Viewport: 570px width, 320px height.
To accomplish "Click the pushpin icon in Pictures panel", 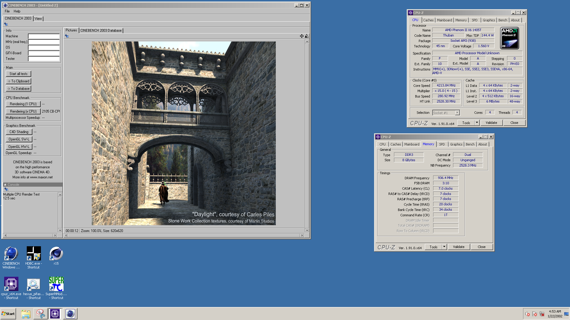I will (67, 36).
